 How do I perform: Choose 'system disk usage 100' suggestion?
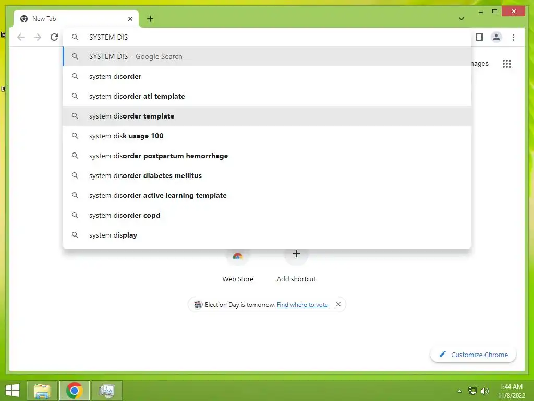[x=268, y=136]
